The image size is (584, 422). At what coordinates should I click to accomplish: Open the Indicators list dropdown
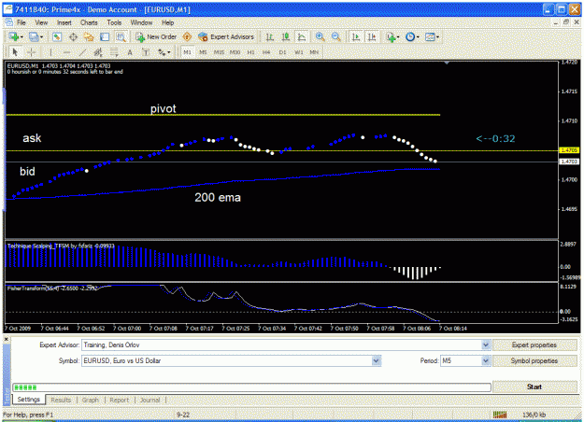392,36
